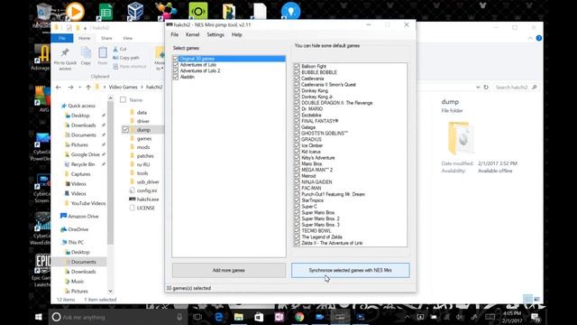Open the Quick Access Toolbar customize dropdown

pyautogui.click(x=85, y=28)
